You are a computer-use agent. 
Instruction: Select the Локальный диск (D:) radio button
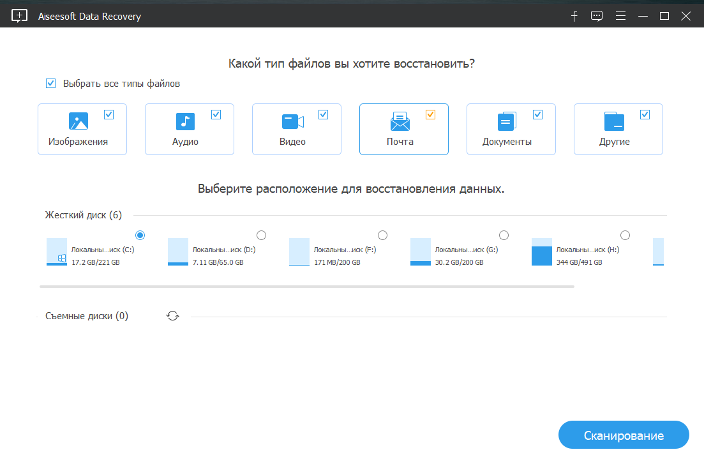(x=261, y=235)
